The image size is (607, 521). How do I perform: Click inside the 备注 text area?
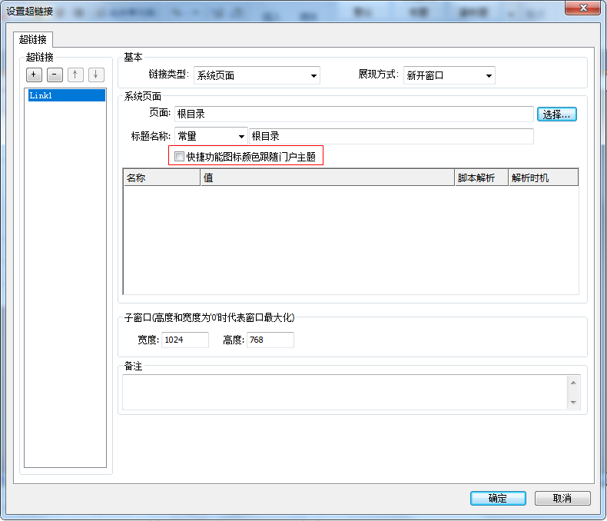tap(344, 392)
